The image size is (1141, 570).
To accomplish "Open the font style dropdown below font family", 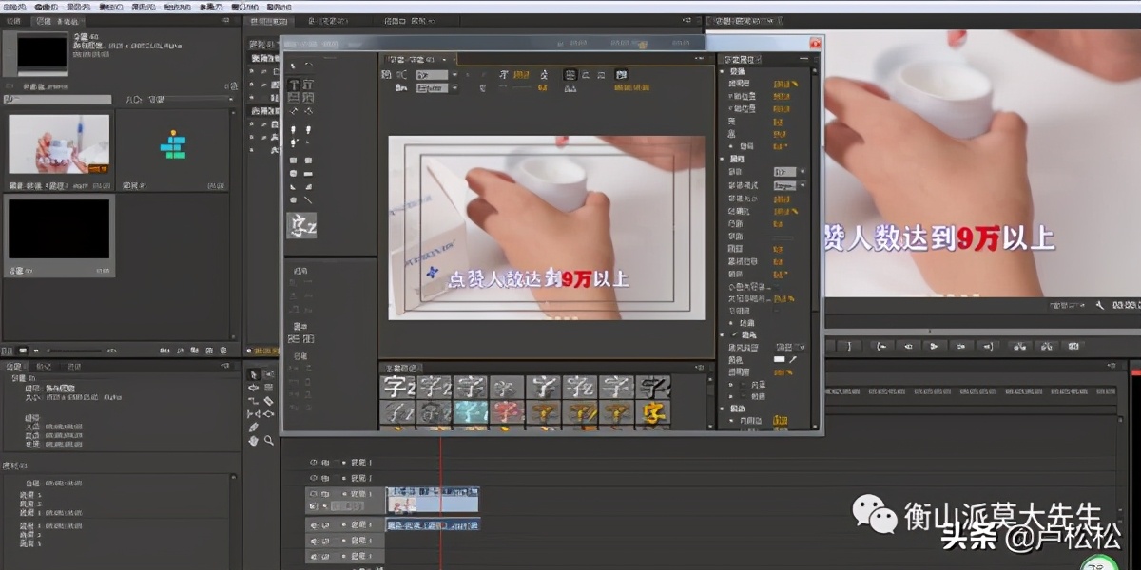I will 454,88.
